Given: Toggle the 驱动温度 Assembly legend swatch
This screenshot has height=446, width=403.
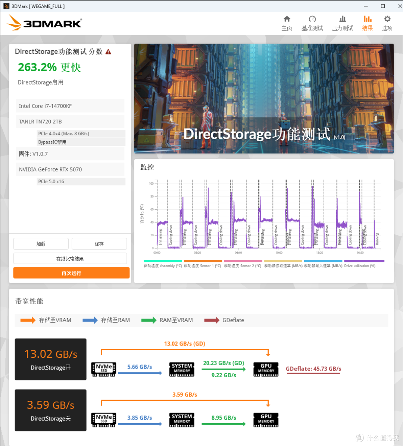Looking at the screenshot, I should click(163, 261).
